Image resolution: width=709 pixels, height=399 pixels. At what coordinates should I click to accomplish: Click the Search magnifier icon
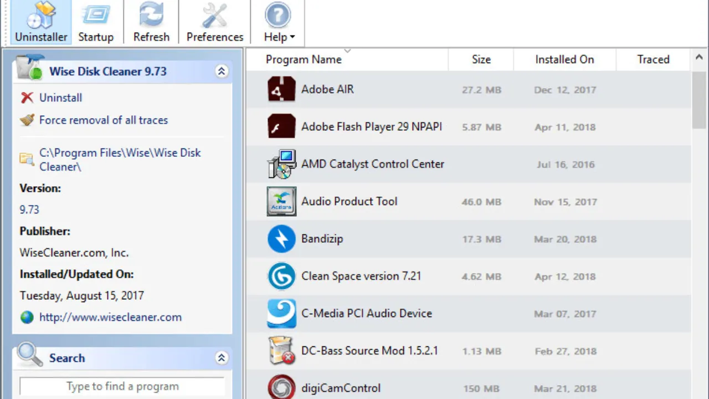point(29,355)
